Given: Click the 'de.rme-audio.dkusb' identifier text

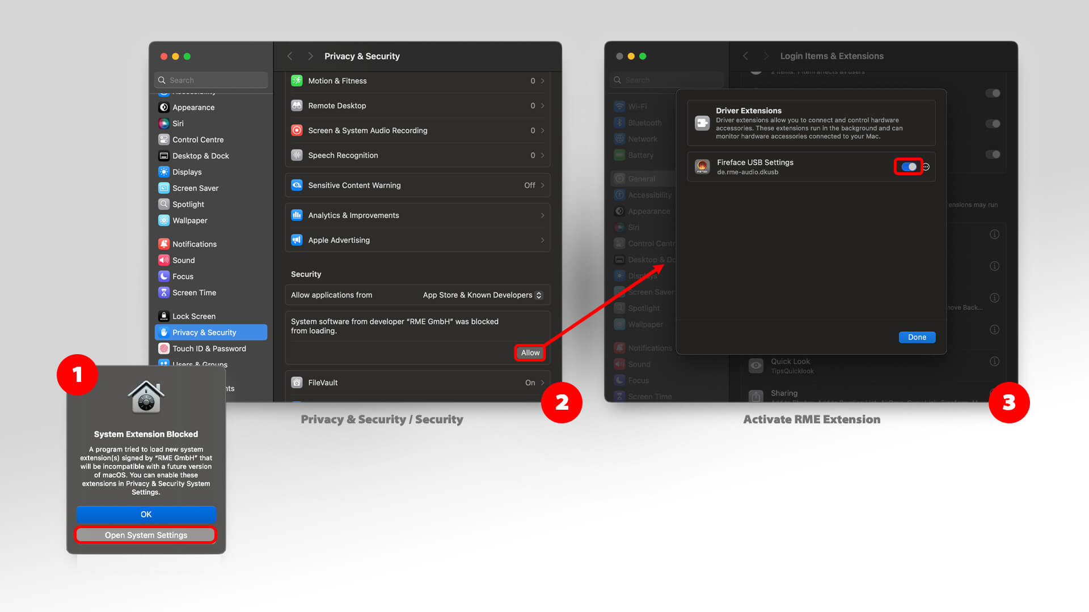Looking at the screenshot, I should point(748,172).
